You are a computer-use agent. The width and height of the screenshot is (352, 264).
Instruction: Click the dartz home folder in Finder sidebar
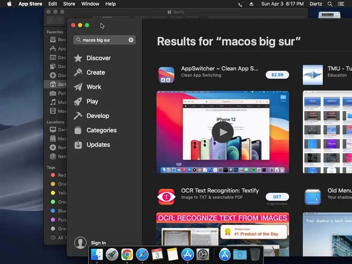[x=55, y=84]
